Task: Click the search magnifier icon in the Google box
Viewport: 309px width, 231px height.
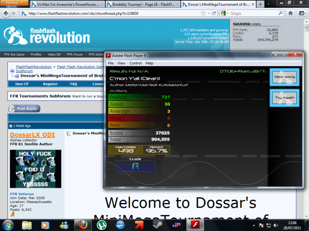Action: pyautogui.click(x=281, y=13)
